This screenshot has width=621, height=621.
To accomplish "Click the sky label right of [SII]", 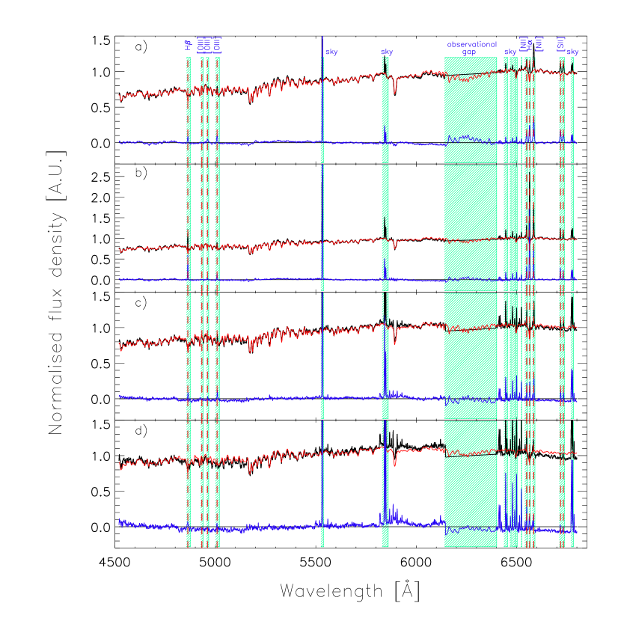I will click(572, 52).
